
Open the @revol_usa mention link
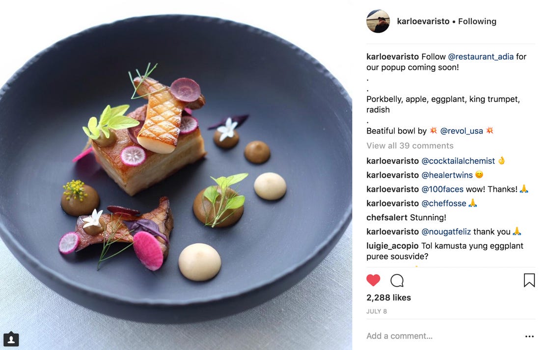click(x=462, y=131)
